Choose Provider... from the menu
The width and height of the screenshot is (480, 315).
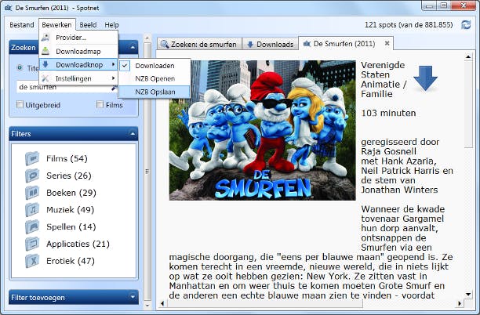[x=78, y=38]
